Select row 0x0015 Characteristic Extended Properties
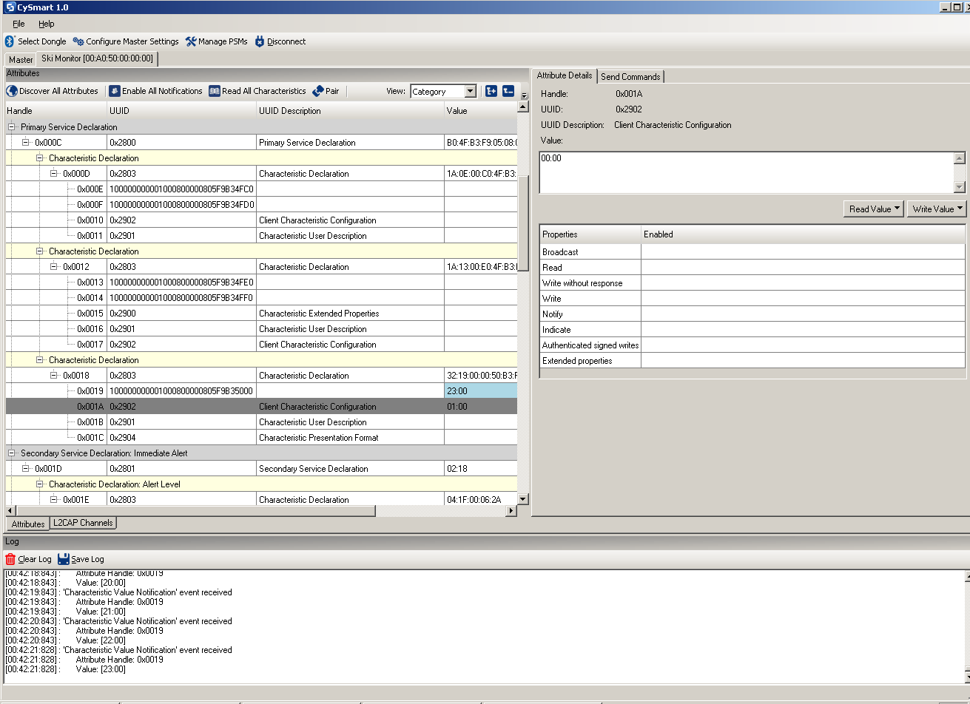Viewport: 970px width, 704px height. [261, 314]
